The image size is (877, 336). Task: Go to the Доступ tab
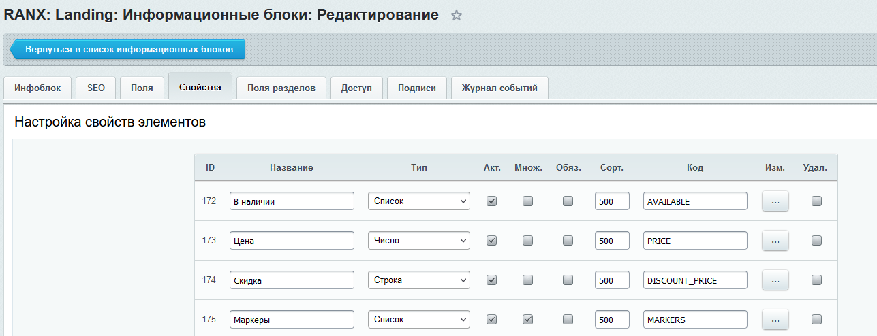pyautogui.click(x=356, y=88)
